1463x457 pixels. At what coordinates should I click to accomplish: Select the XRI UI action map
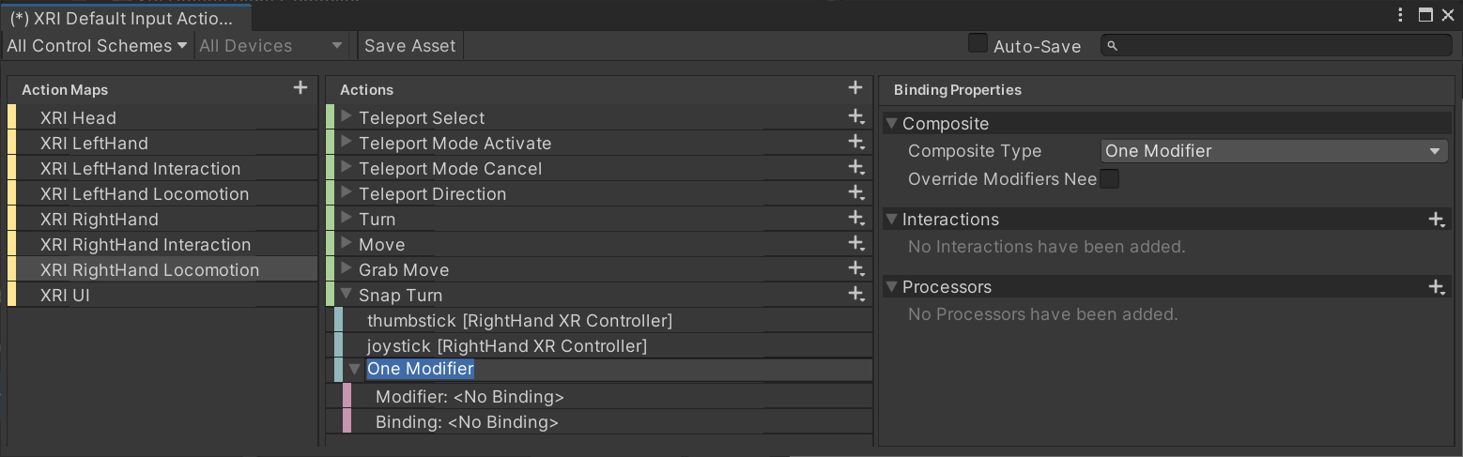pos(65,296)
